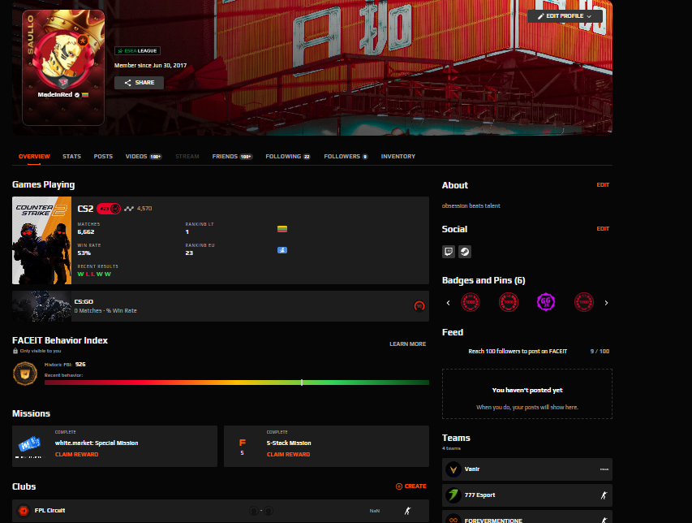The image size is (692, 523).
Task: Open the Friends tab
Action: point(232,157)
